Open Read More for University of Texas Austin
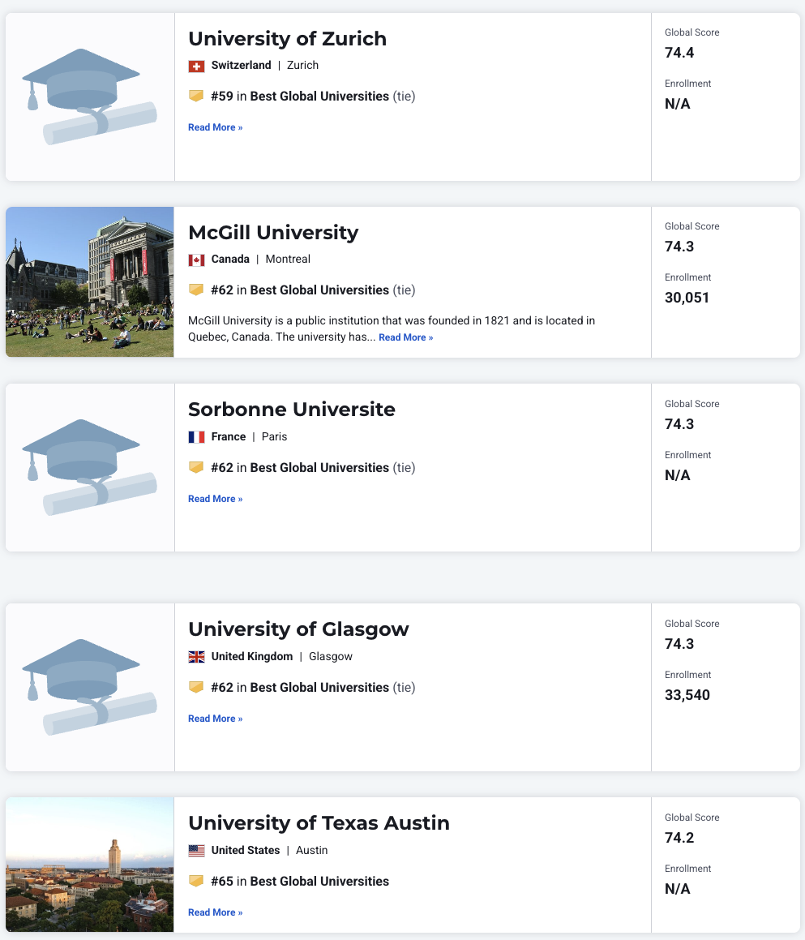Screen dimensions: 805x940 pyautogui.click(x=215, y=912)
